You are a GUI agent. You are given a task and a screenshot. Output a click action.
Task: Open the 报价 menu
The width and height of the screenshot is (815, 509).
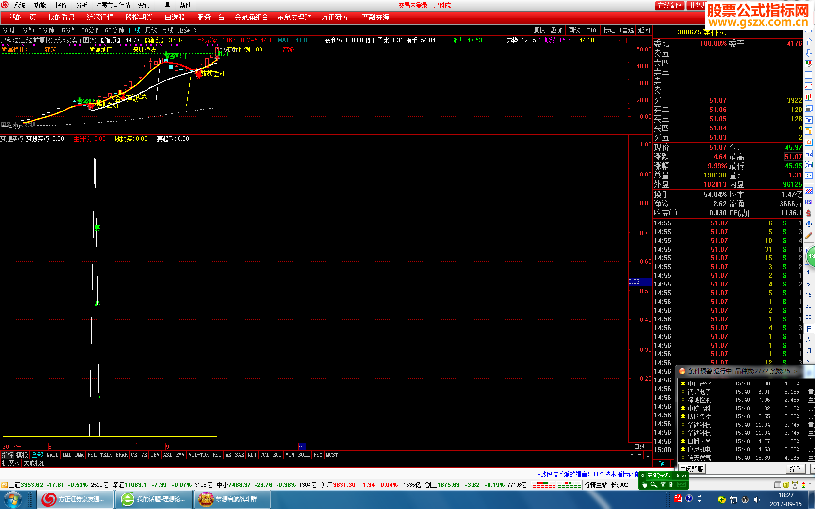coord(61,5)
